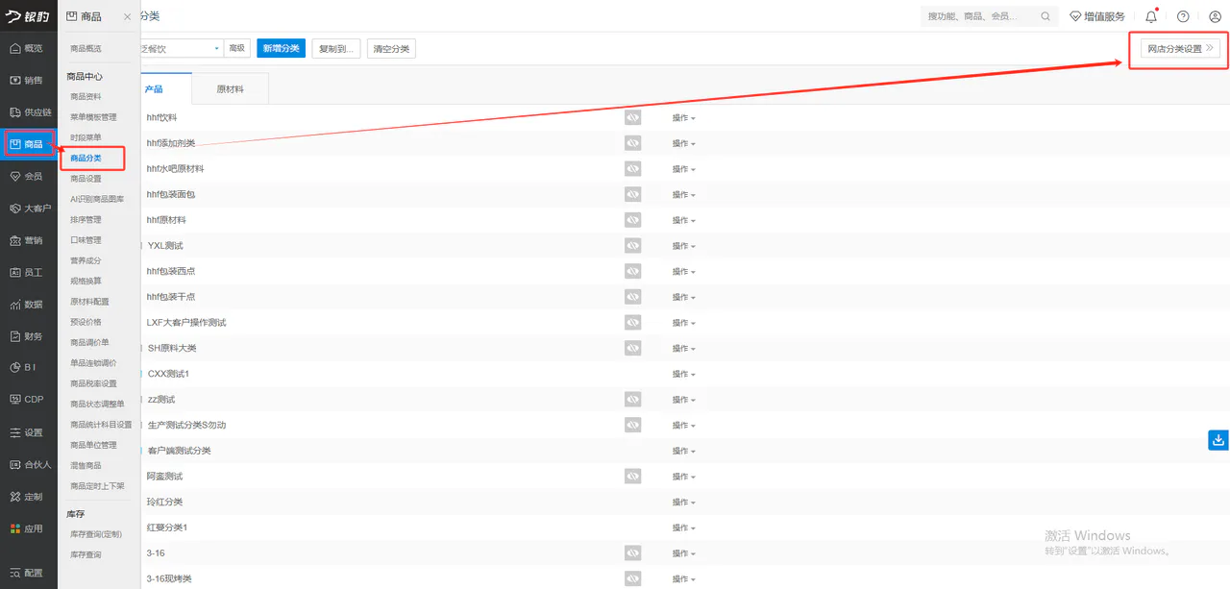
Task: Close the 商品 submenu panel
Action: [x=128, y=16]
